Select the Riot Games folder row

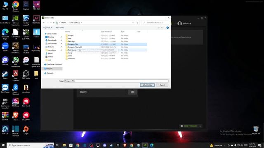click(x=106, y=50)
